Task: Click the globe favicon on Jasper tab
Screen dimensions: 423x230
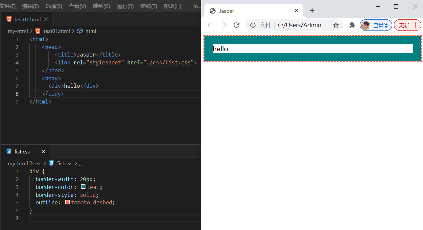Action: pyautogui.click(x=212, y=11)
